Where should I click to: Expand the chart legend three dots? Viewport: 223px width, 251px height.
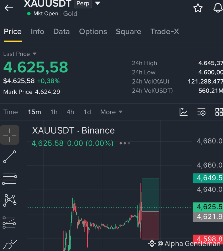tap(125, 143)
